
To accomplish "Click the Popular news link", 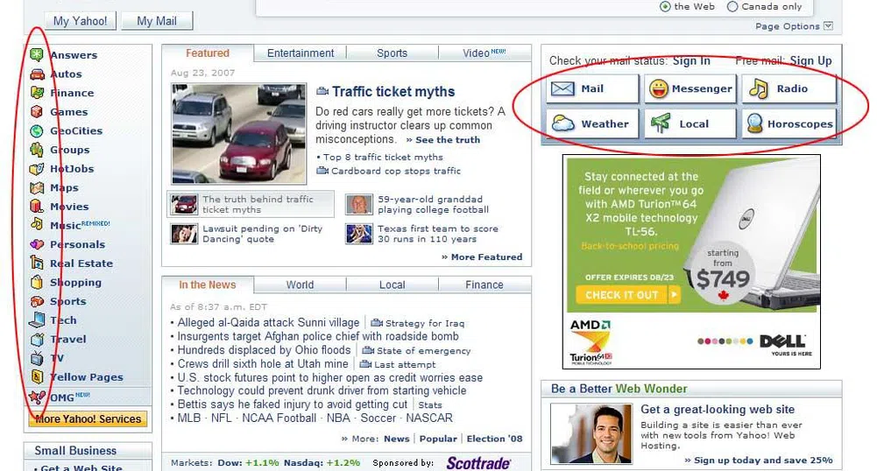I will 438,439.
